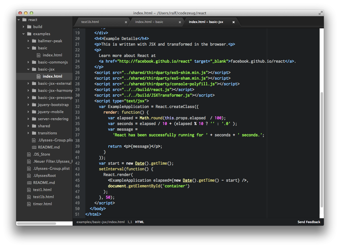Screen dimensions: 340x248
Task: Click the .DS_Store file icon
Action: [29, 154]
